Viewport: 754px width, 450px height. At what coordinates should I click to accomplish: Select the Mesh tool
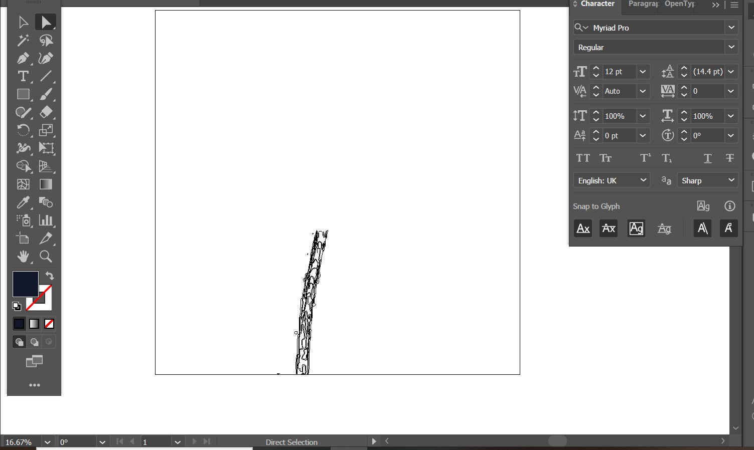pos(23,184)
